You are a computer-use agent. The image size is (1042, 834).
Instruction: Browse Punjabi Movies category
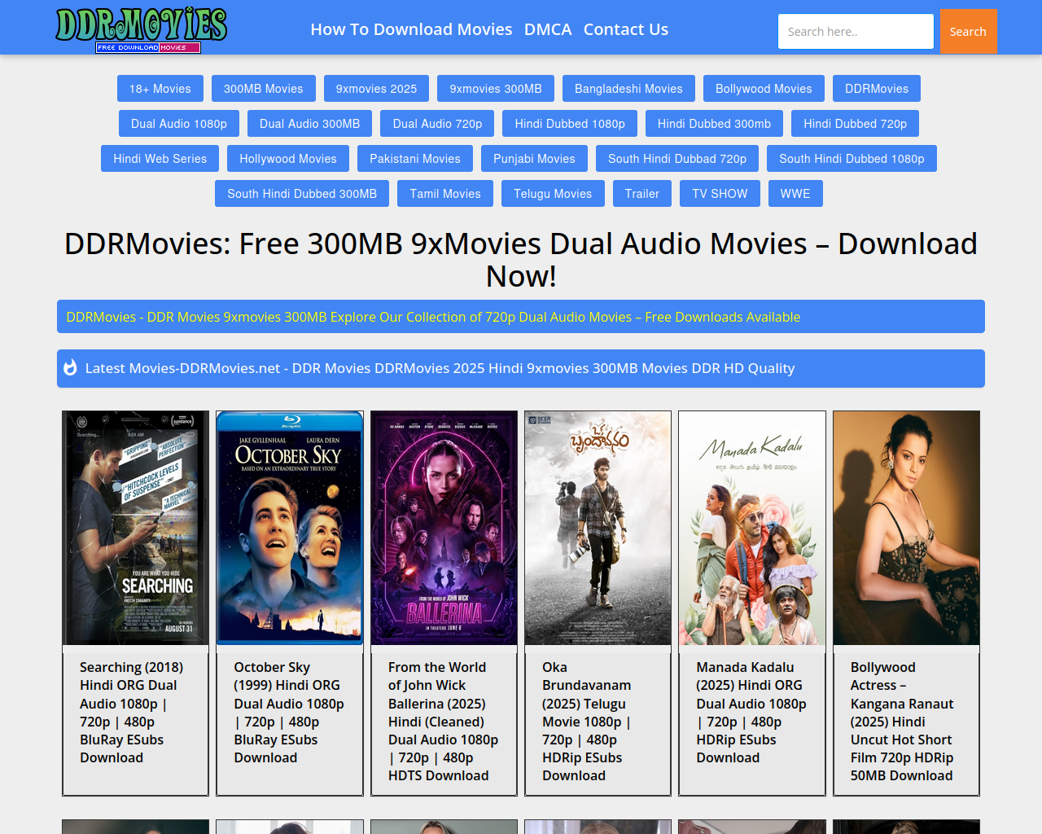534,159
